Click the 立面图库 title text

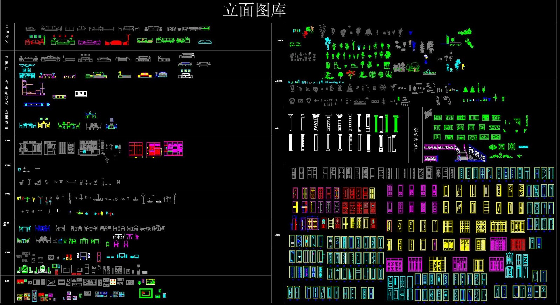[254, 10]
